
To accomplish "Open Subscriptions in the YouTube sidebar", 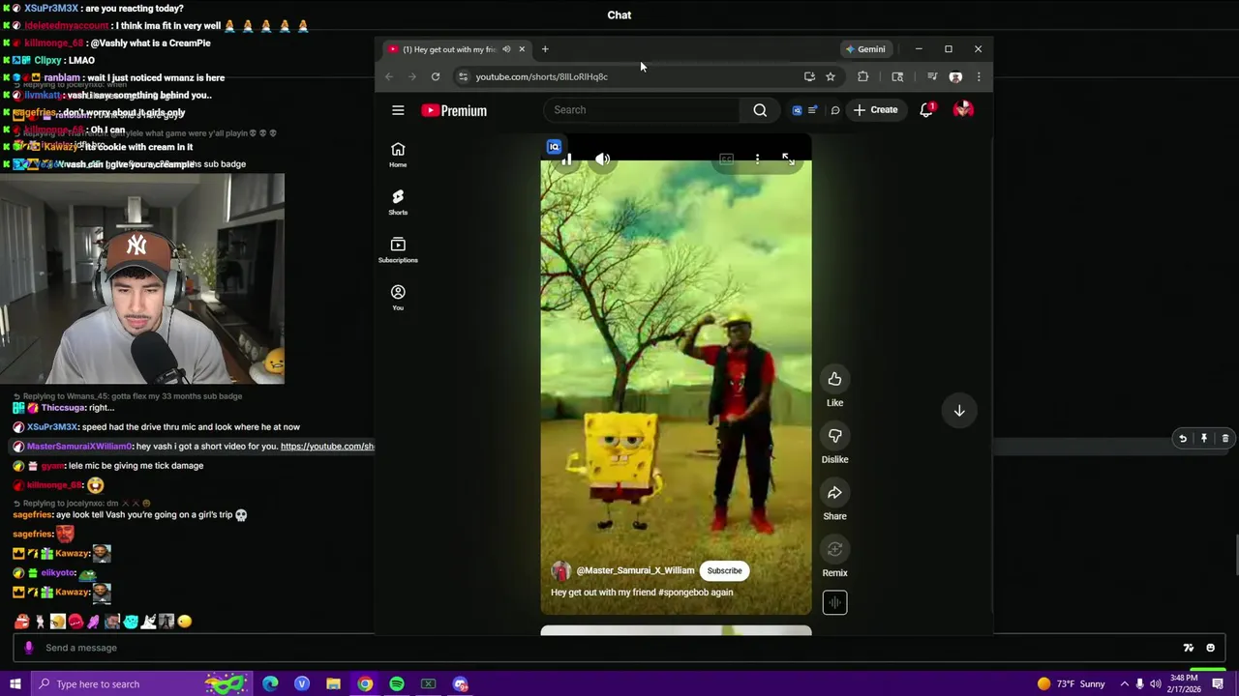I will pos(398,249).
